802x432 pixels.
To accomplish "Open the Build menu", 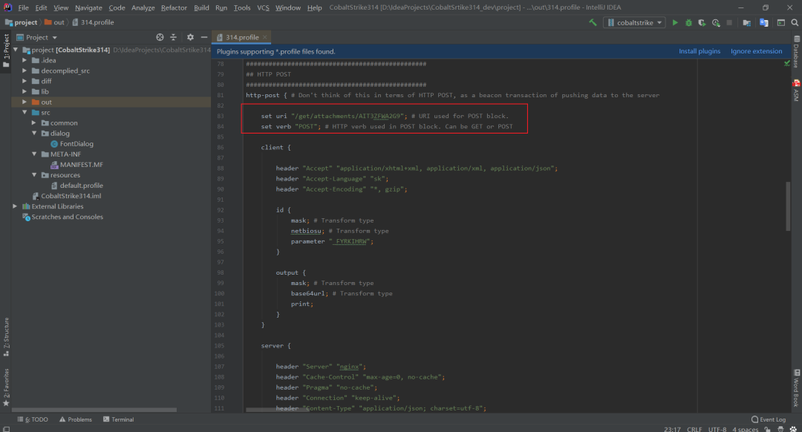I will point(201,7).
